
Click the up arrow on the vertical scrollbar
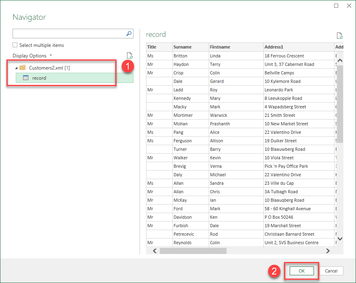340,60
